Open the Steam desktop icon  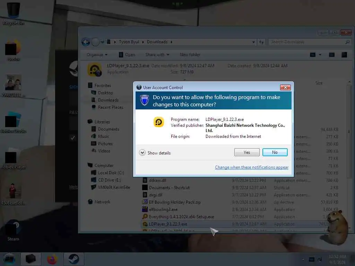[14, 230]
